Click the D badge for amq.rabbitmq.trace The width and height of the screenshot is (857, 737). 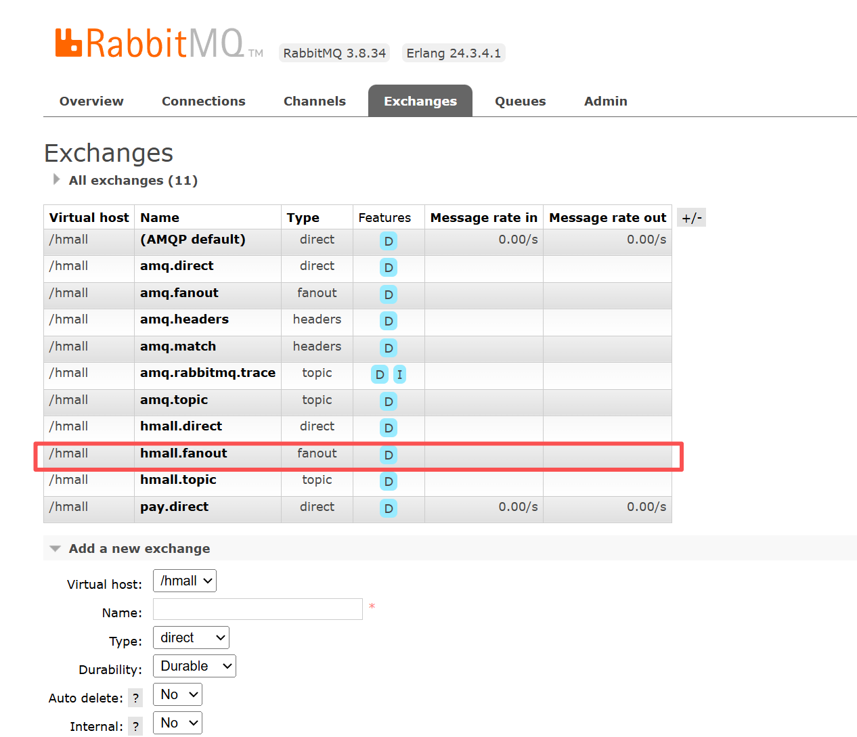pyautogui.click(x=380, y=375)
